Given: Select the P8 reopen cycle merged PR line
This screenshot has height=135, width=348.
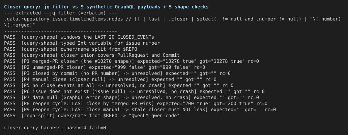Looking at the screenshot, I should click(x=136, y=103).
